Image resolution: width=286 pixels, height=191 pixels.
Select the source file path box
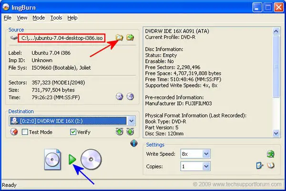61,38
